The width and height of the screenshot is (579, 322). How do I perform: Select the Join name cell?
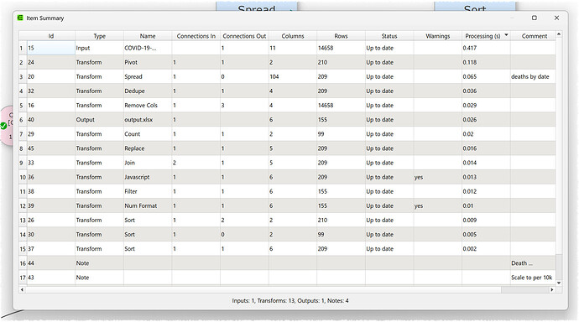pyautogui.click(x=148, y=163)
